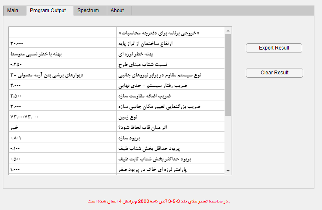322x210 pixels.
Task: Click the 'اثر میان قاب لحاظ شود؟' cell
Action: pyautogui.click(x=171, y=127)
